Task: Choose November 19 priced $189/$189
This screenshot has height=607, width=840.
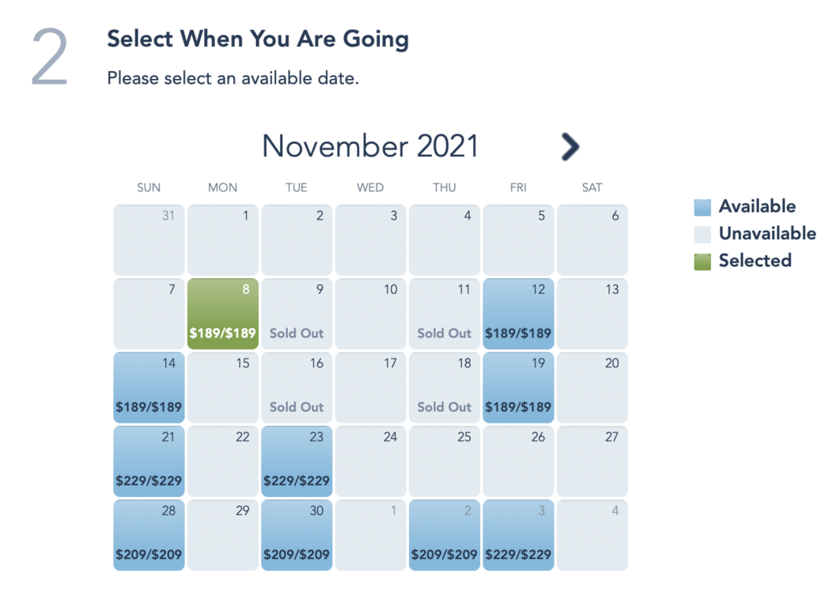Action: point(518,387)
